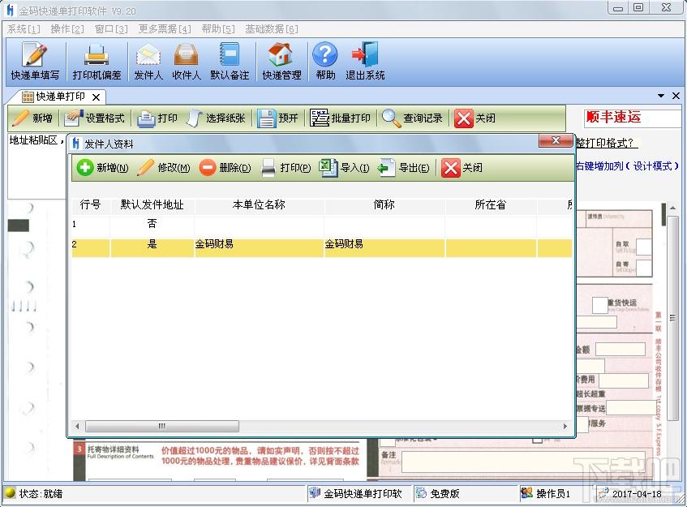Tick the 自取 checkbox on the waybill
This screenshot has height=507, width=687.
(643, 247)
